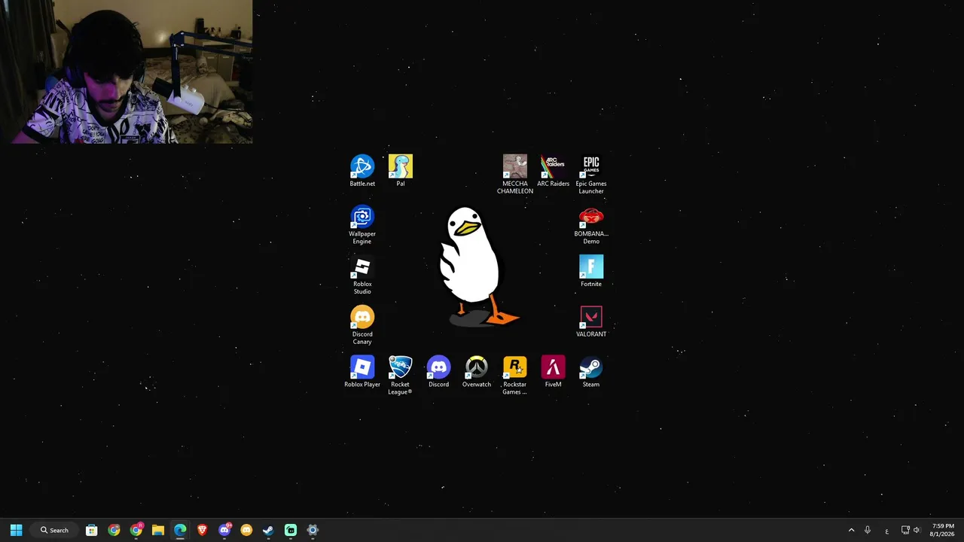Open the clock showing 7:59 PM
The image size is (964, 542).
pos(942,530)
